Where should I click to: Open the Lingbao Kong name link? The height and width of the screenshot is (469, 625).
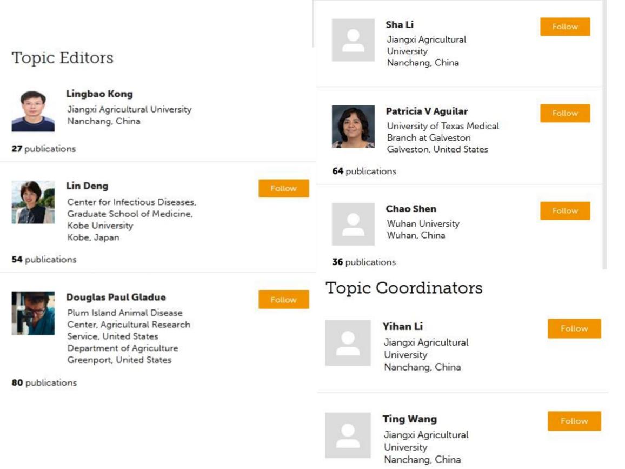click(x=99, y=94)
